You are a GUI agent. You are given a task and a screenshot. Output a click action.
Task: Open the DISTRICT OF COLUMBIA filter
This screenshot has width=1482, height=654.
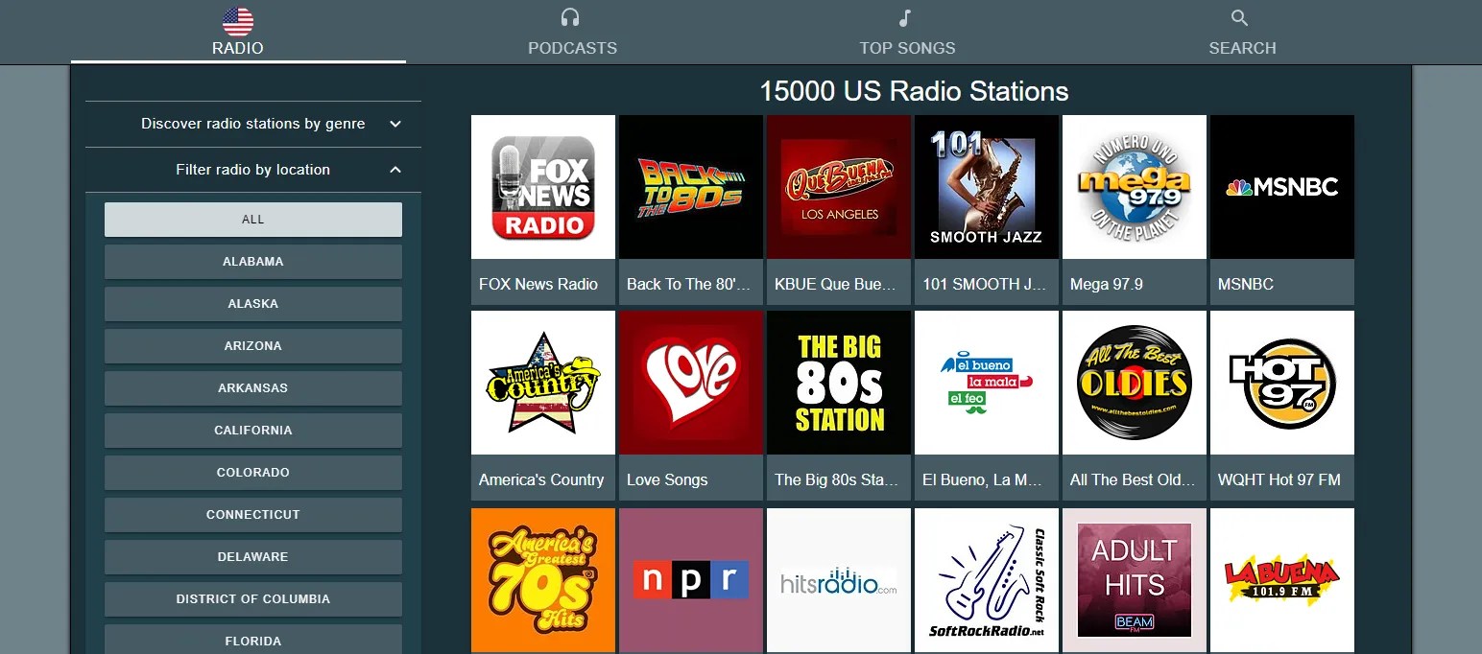point(252,598)
